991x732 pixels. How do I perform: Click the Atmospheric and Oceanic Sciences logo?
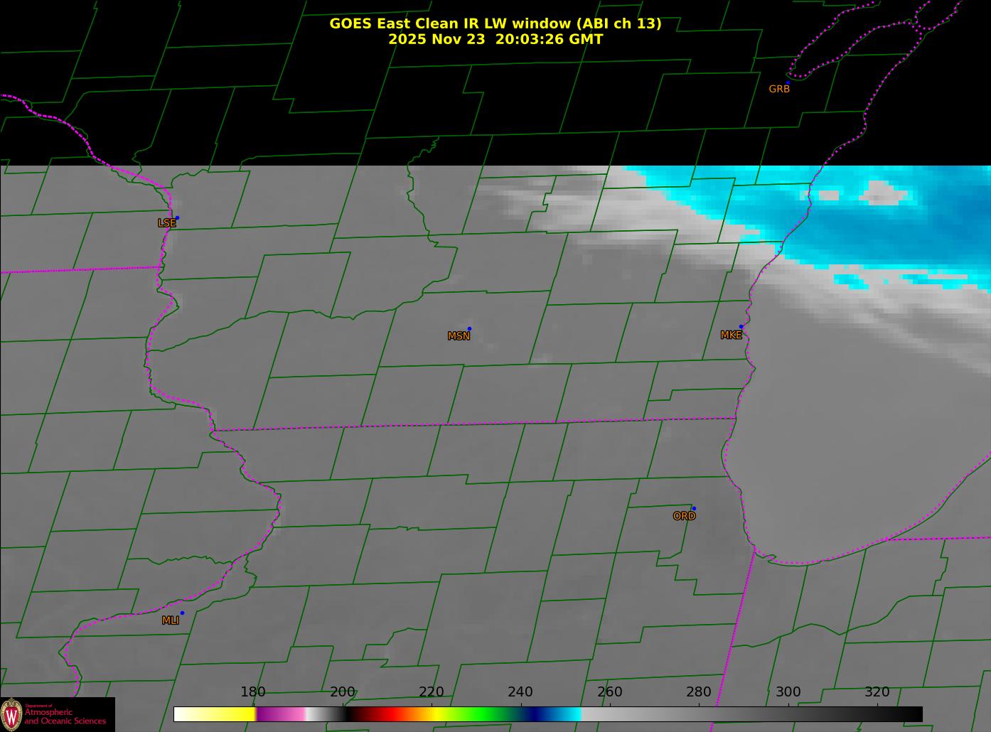tap(57, 714)
